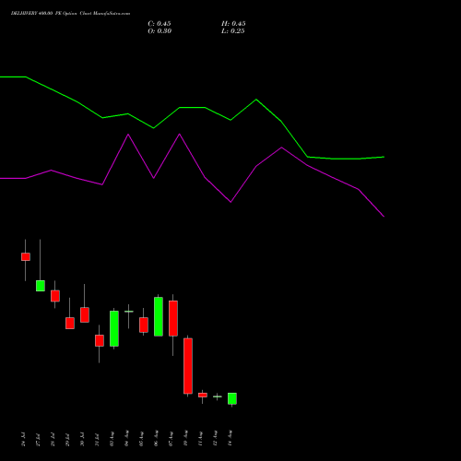Click the high value 'H: 0.45'
The width and height of the screenshot is (461, 461).
click(233, 24)
